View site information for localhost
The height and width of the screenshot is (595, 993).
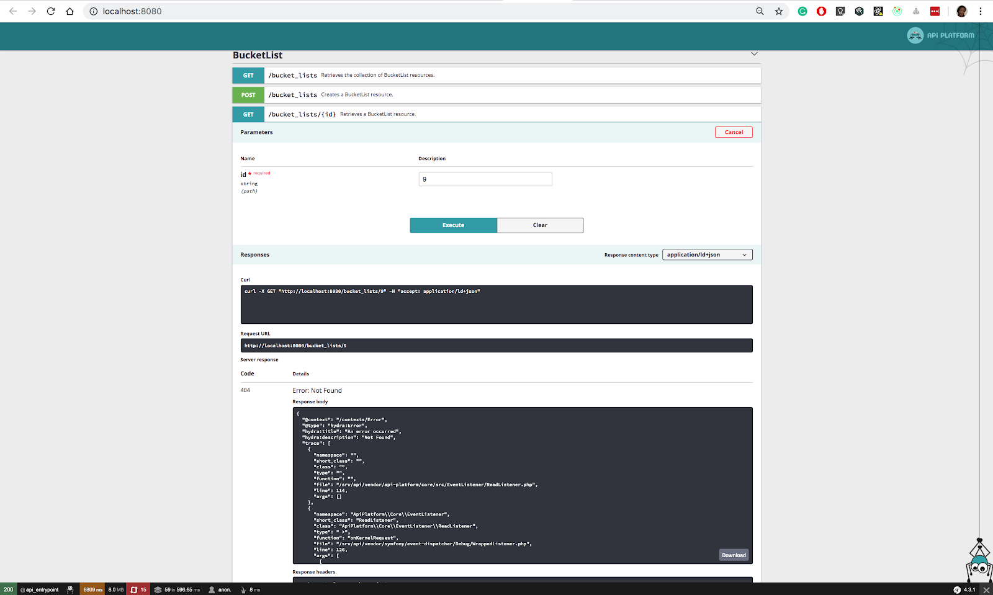pyautogui.click(x=94, y=11)
